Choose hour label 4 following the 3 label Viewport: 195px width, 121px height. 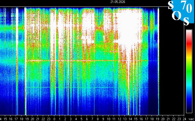(76, 119)
